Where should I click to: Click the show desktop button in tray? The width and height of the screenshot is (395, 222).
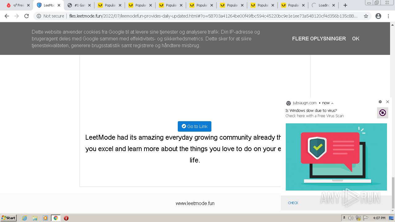pos(392,218)
